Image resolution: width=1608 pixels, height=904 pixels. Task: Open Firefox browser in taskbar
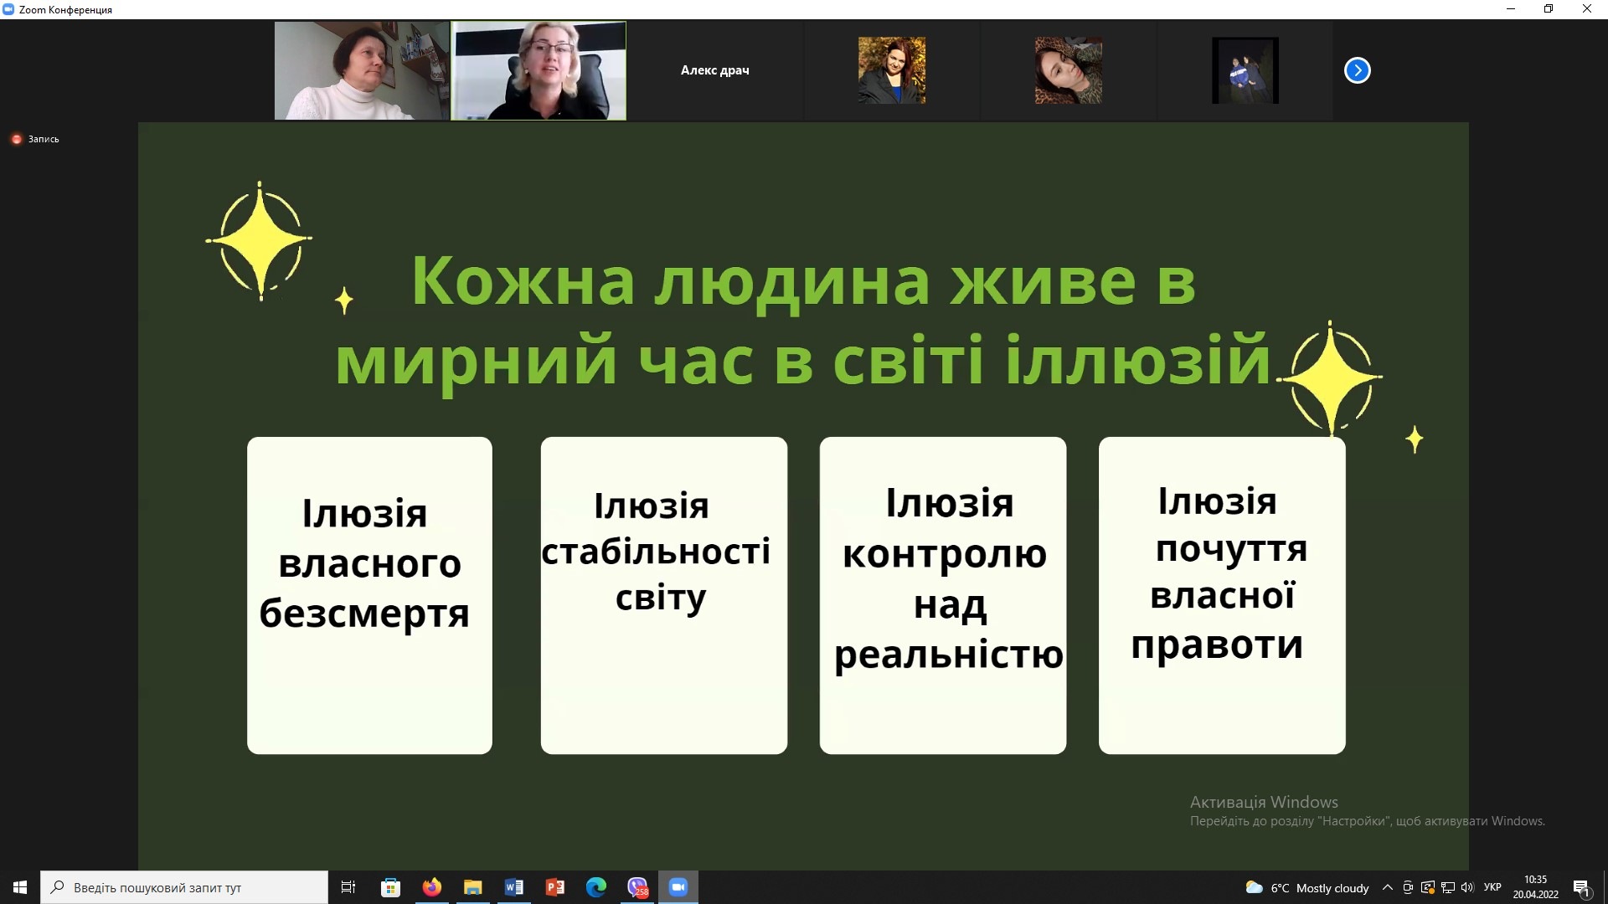[431, 887]
